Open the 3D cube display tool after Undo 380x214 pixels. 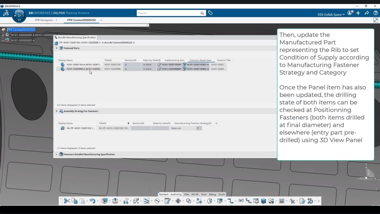tap(104, 201)
